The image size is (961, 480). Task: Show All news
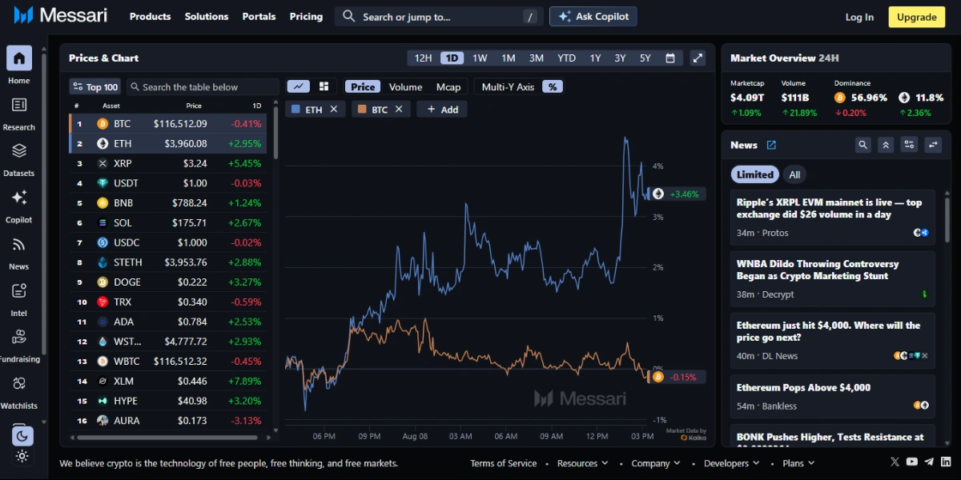tap(794, 174)
